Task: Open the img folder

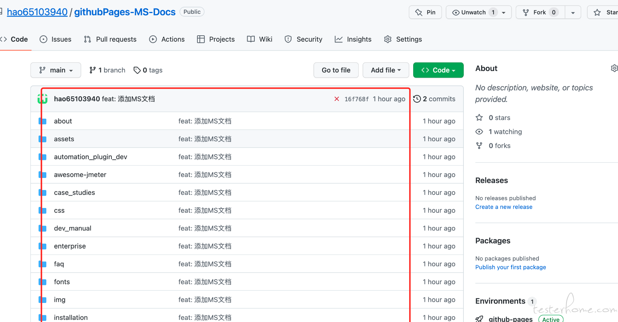Action: click(x=60, y=300)
